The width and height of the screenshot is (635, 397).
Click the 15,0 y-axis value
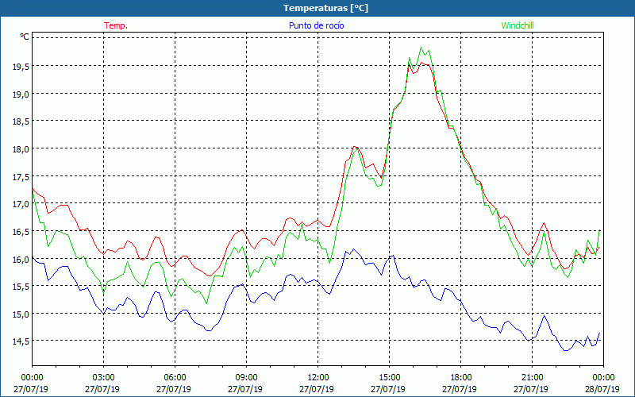(21, 314)
